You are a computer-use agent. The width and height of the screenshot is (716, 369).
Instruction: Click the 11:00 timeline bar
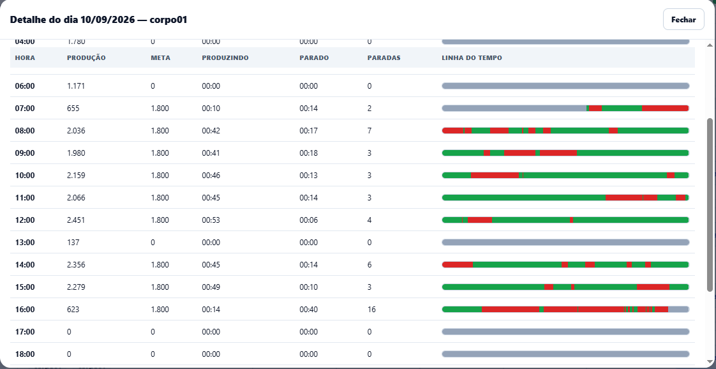565,198
